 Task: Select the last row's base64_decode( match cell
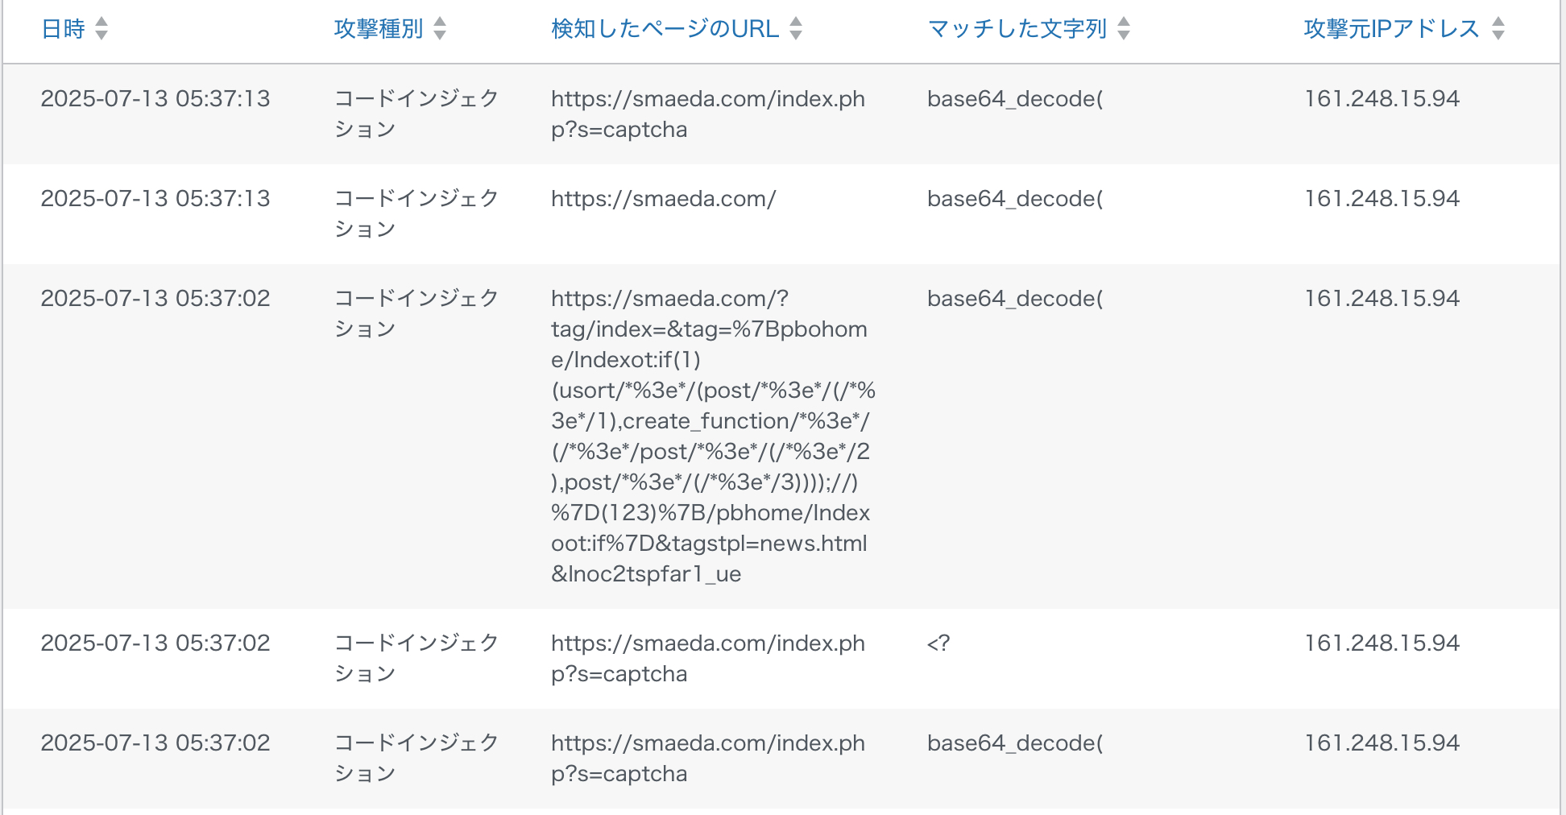(1015, 743)
